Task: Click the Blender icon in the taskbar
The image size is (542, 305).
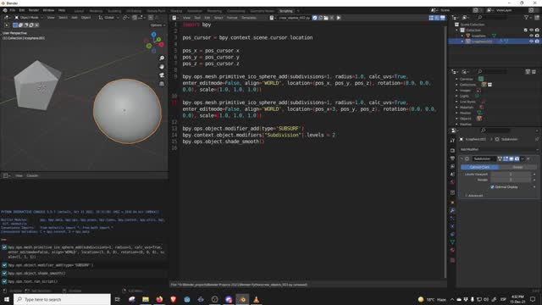Action: click(x=242, y=299)
